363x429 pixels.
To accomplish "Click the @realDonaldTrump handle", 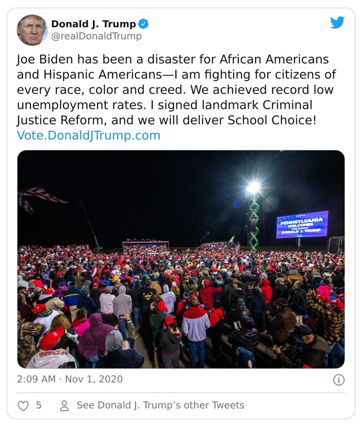I will tap(96, 36).
